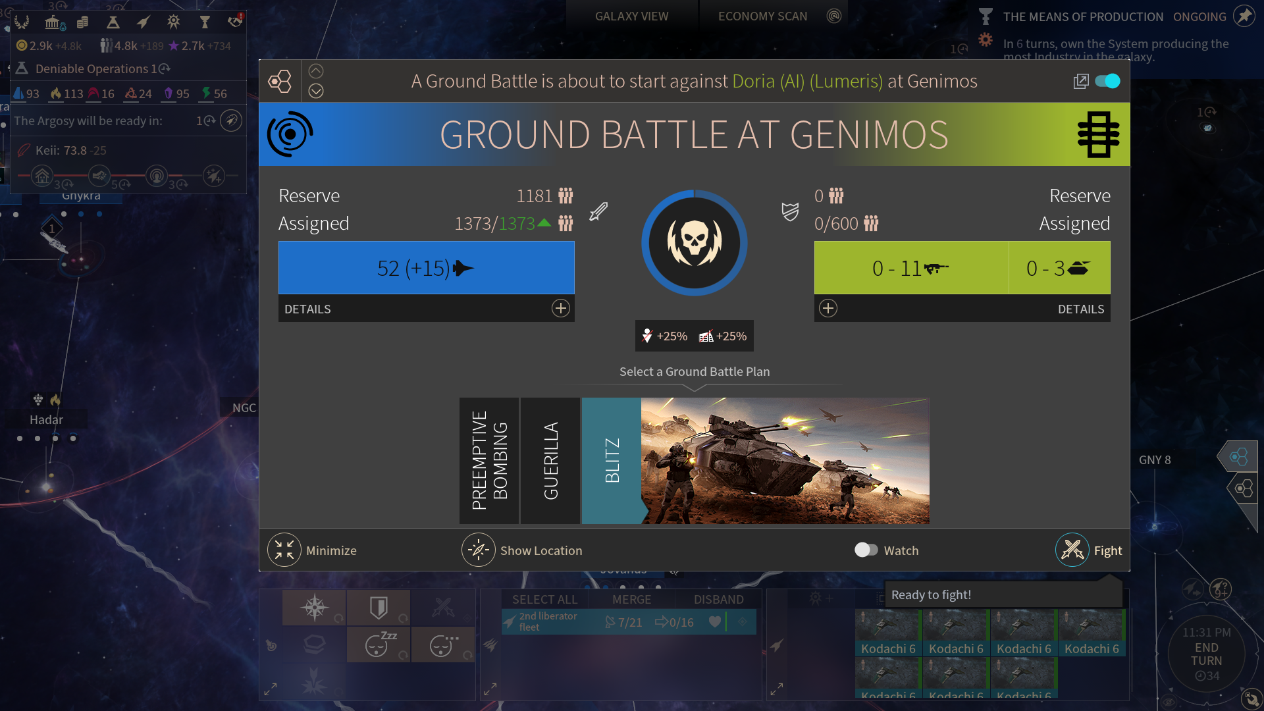The width and height of the screenshot is (1264, 711).
Task: Click the Economy Scan spiral icon
Action: point(833,16)
